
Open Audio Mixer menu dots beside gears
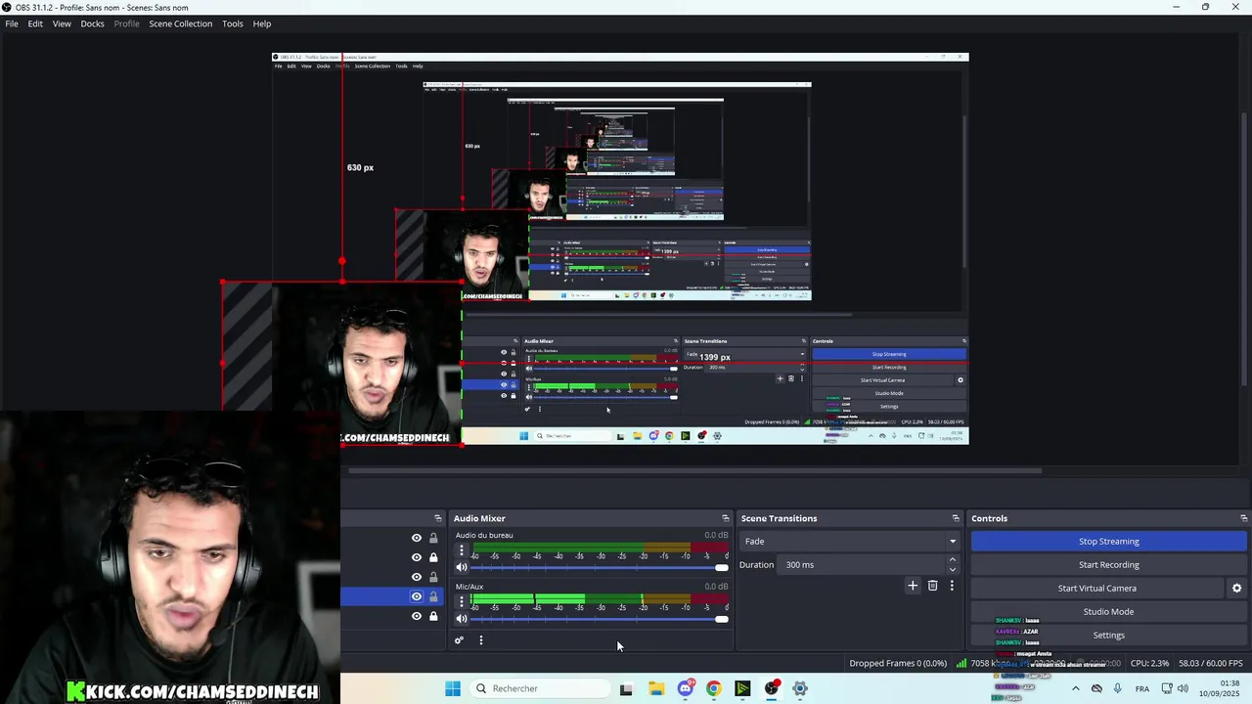click(x=480, y=640)
